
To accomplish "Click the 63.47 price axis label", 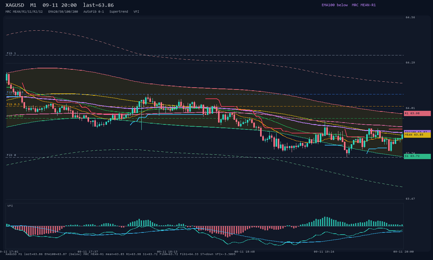I will [410, 199].
